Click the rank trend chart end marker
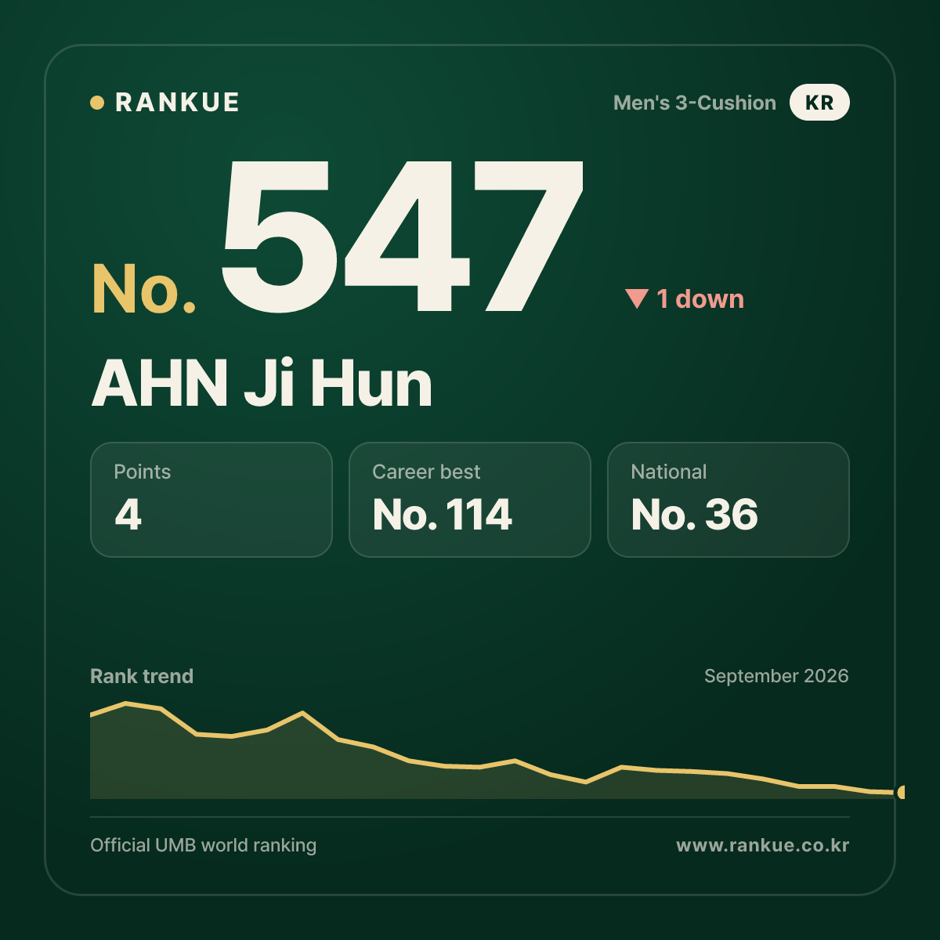The image size is (940, 940). coord(901,792)
